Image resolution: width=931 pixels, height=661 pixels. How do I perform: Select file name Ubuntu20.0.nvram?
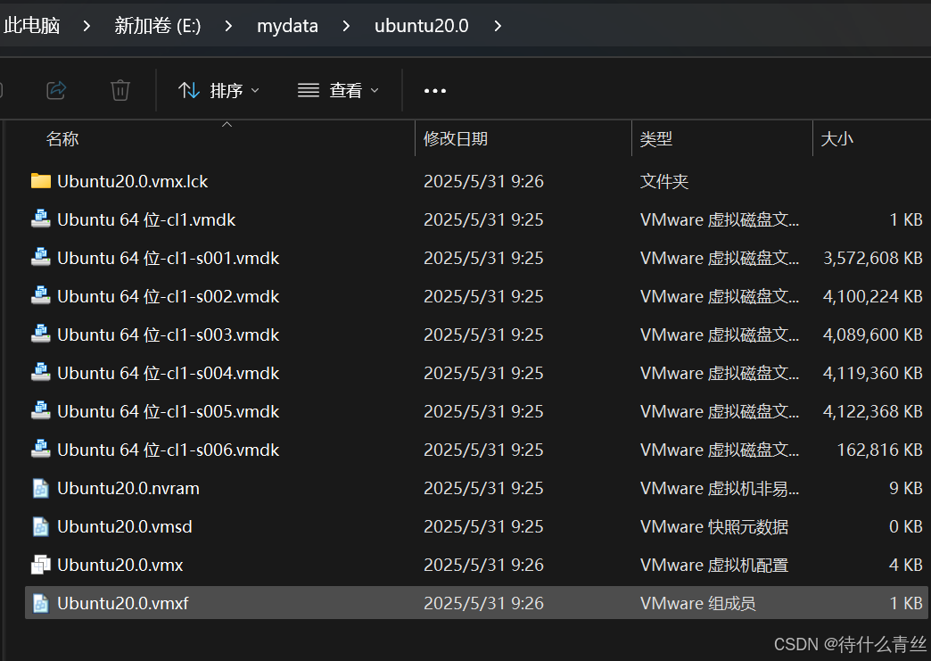(128, 488)
